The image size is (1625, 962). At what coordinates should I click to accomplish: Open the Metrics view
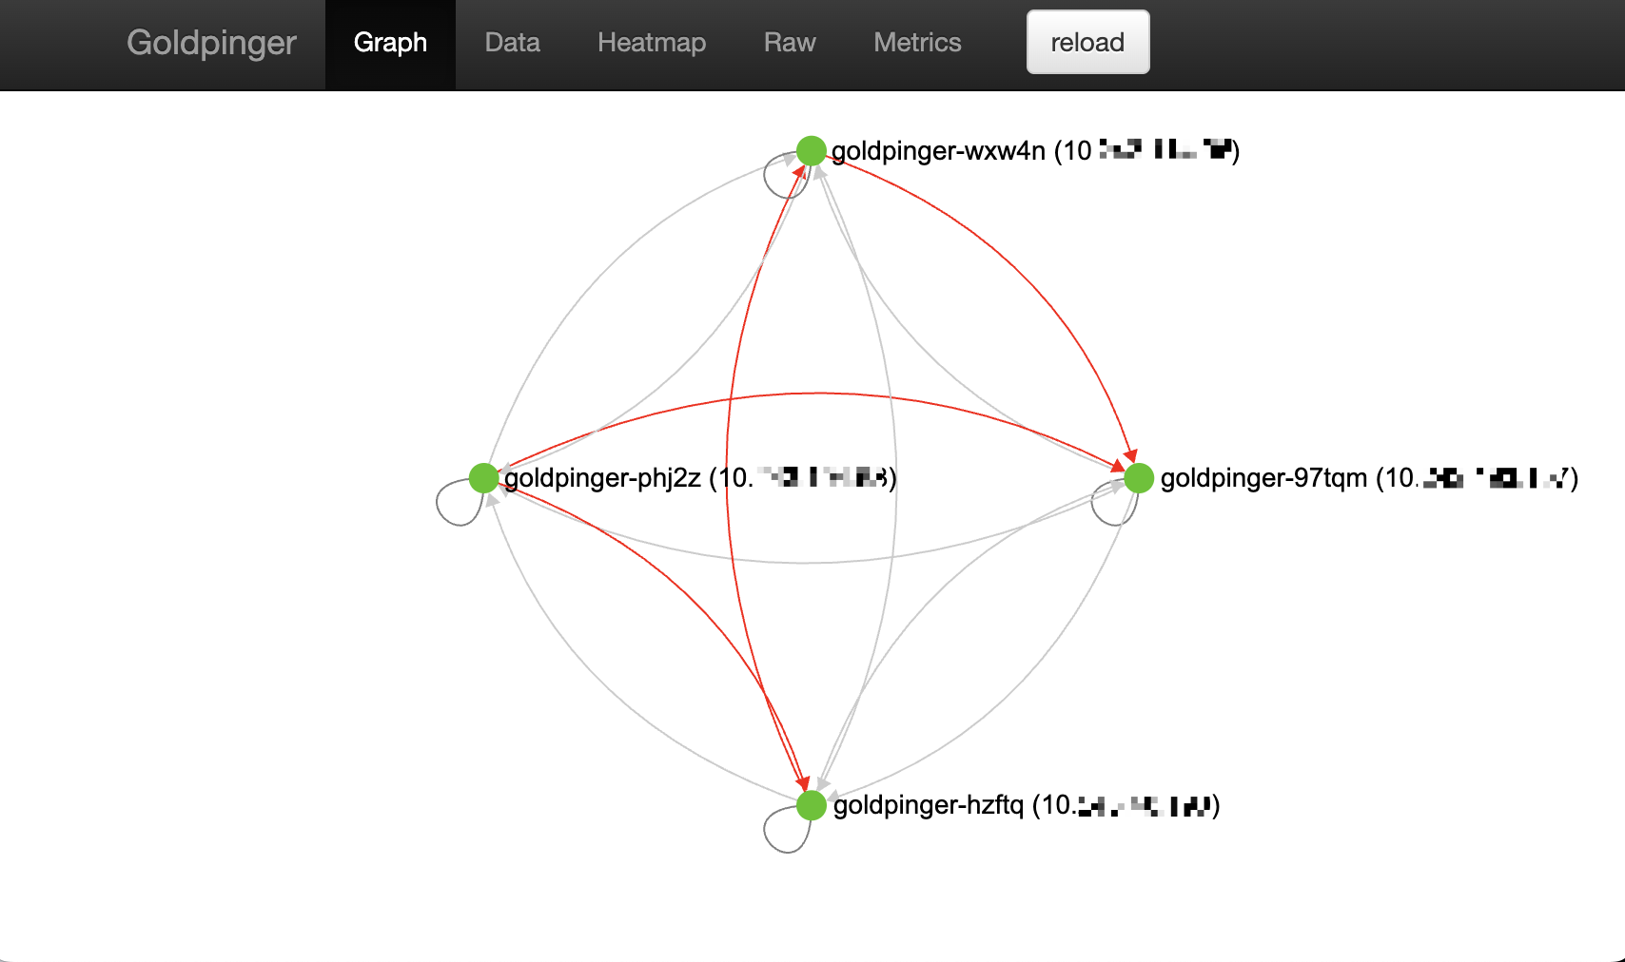pyautogui.click(x=916, y=42)
